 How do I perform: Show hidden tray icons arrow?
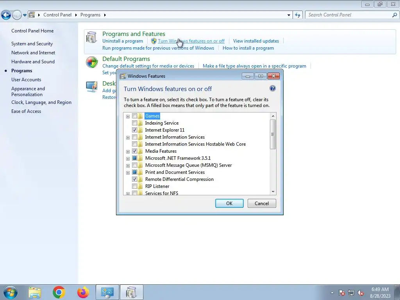pos(332,293)
